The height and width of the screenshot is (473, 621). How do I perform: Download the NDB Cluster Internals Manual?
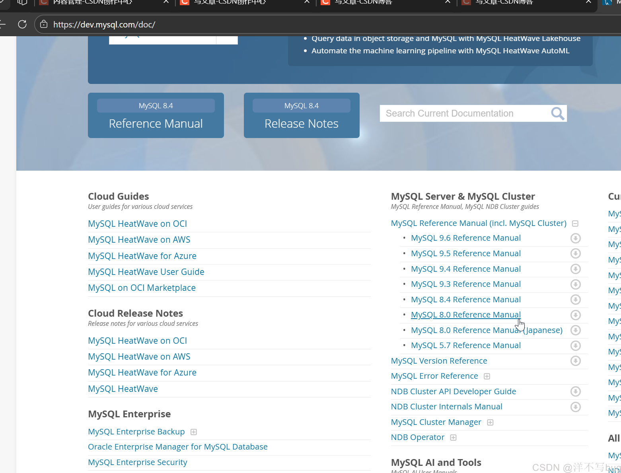coord(575,407)
